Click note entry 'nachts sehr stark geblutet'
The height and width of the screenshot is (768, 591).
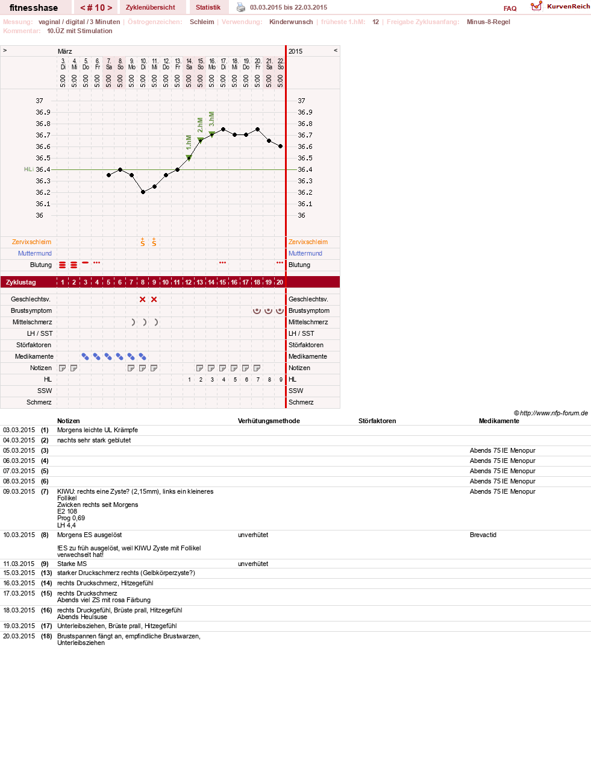point(94,440)
